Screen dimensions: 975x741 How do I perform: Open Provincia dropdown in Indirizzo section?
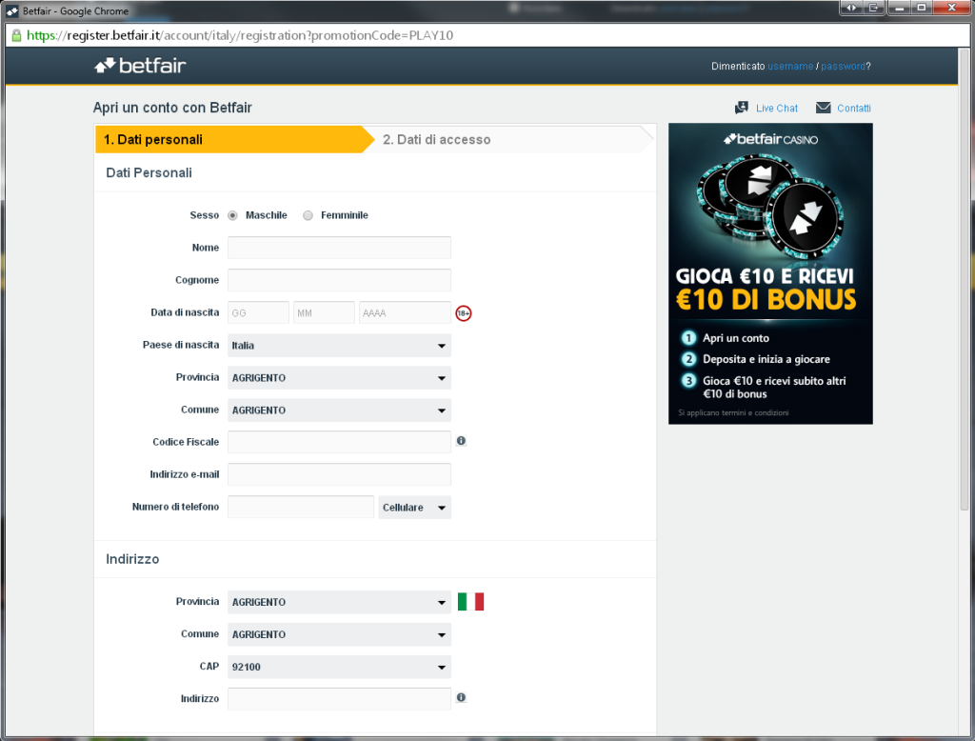click(339, 602)
